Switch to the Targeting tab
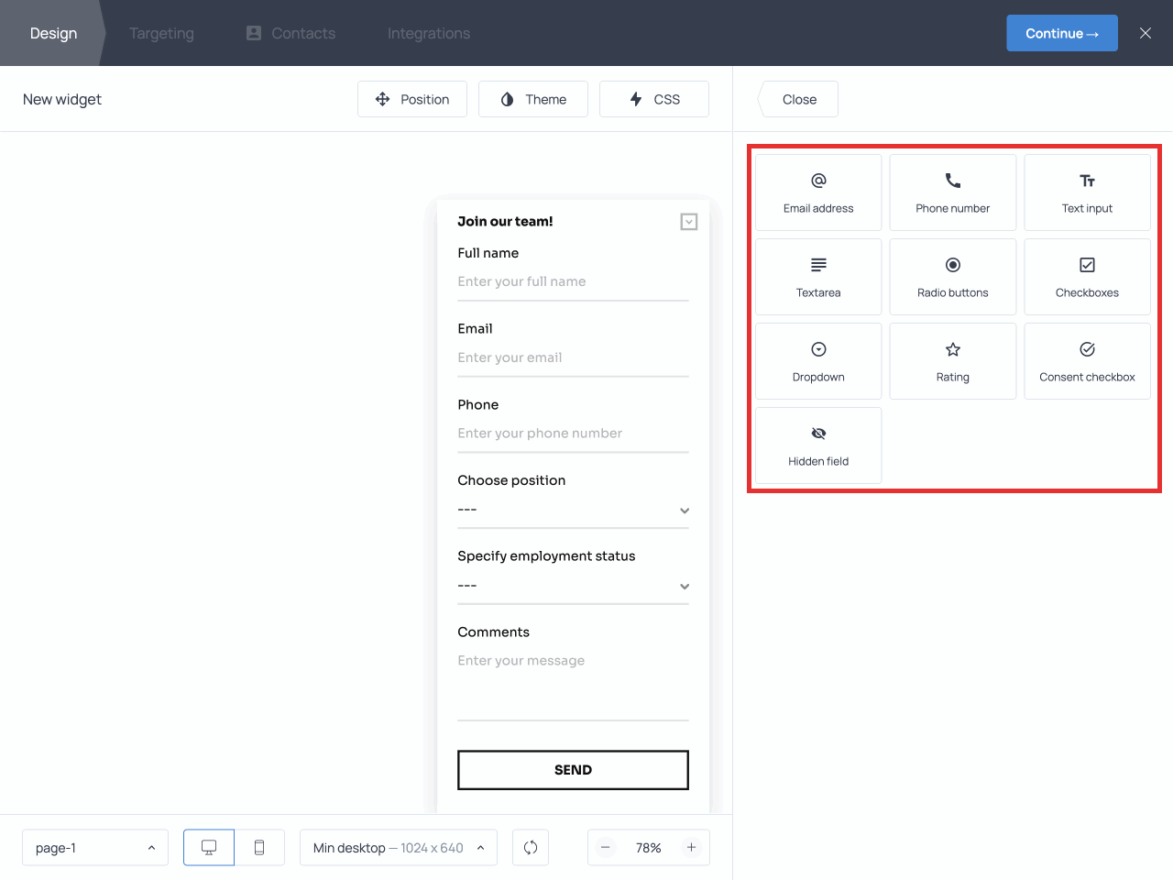The width and height of the screenshot is (1173, 880). [161, 33]
